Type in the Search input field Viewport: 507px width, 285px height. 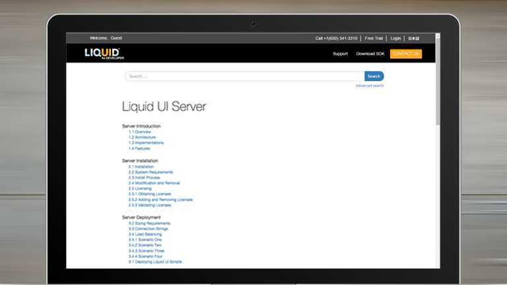pos(244,77)
